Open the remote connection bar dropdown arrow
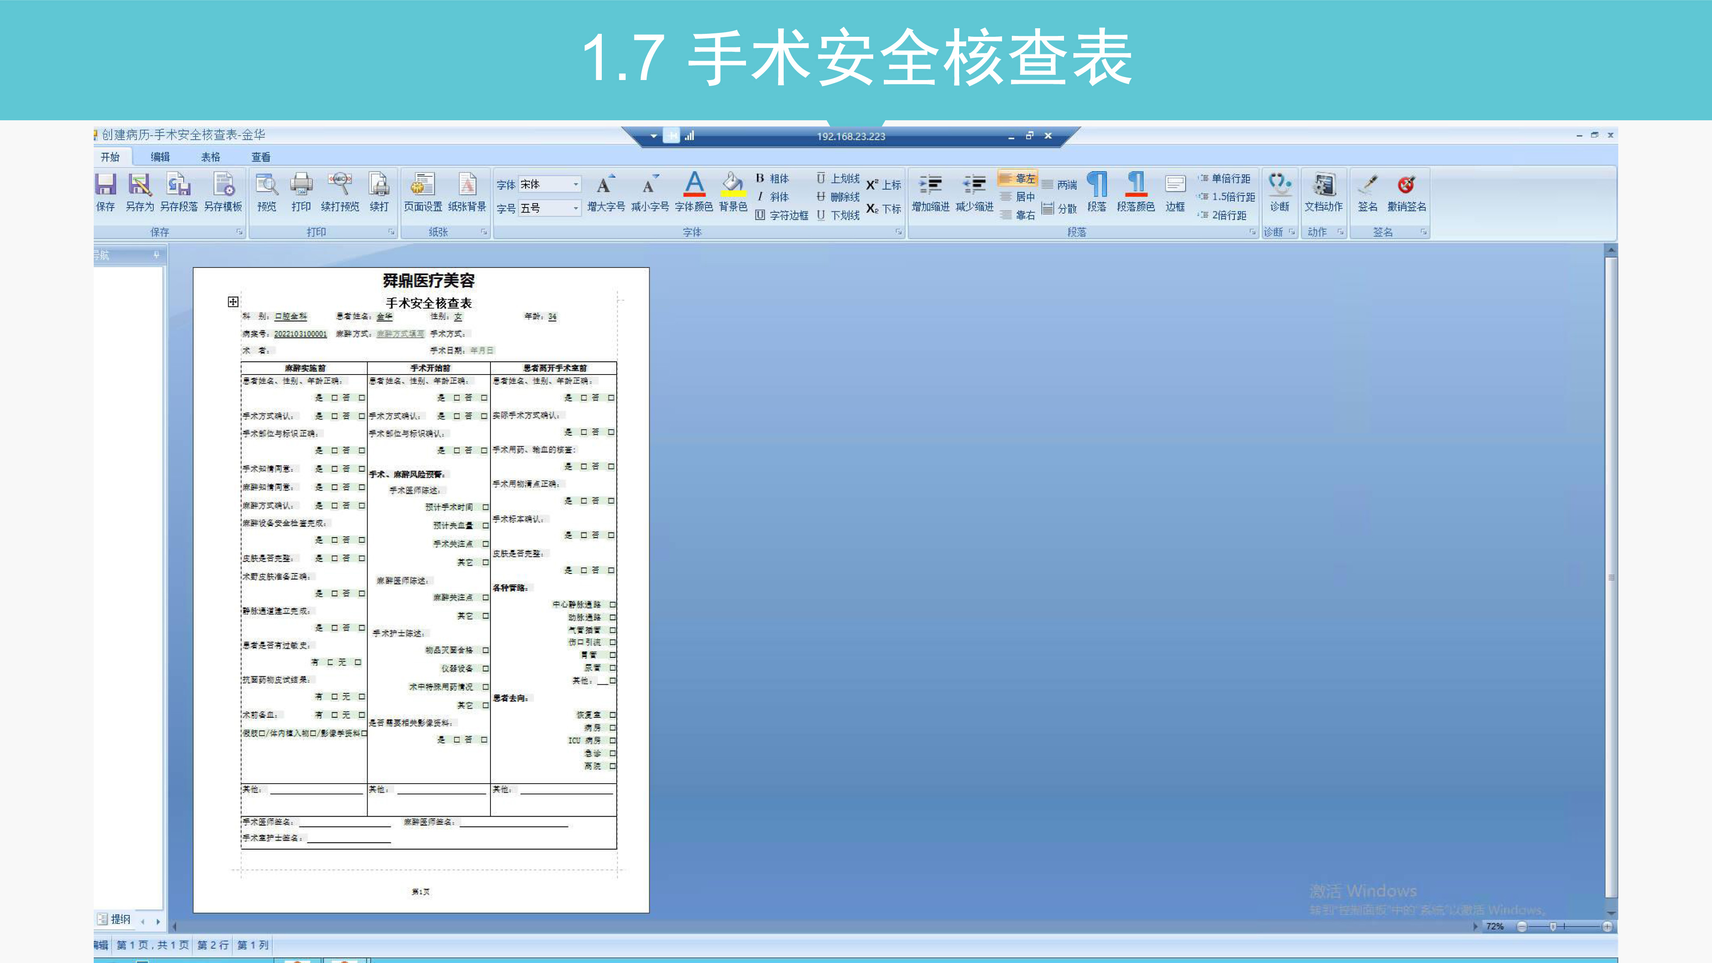1712x963 pixels. tap(653, 136)
